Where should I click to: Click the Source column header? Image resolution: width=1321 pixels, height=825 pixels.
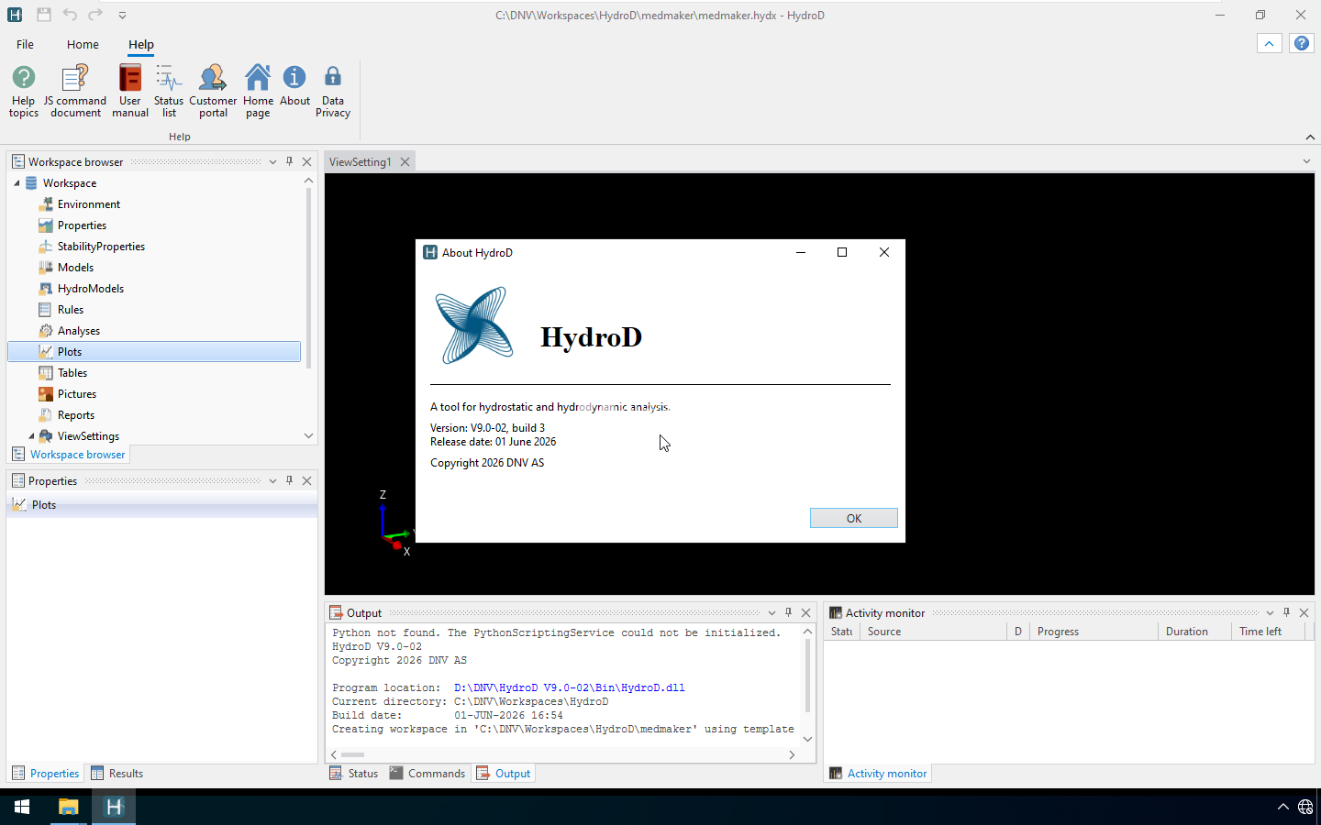pyautogui.click(x=933, y=632)
